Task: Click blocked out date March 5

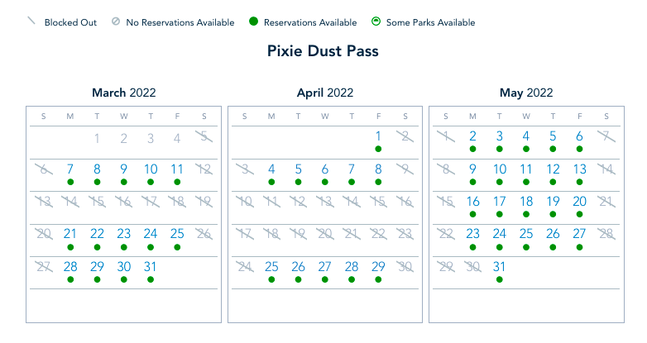Action: (x=204, y=136)
